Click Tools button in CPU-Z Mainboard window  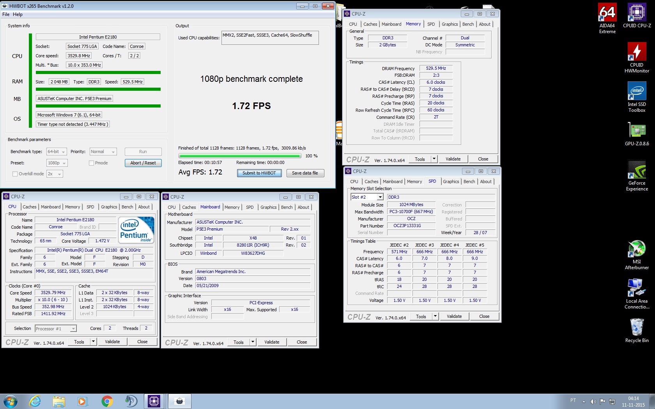coord(239,342)
